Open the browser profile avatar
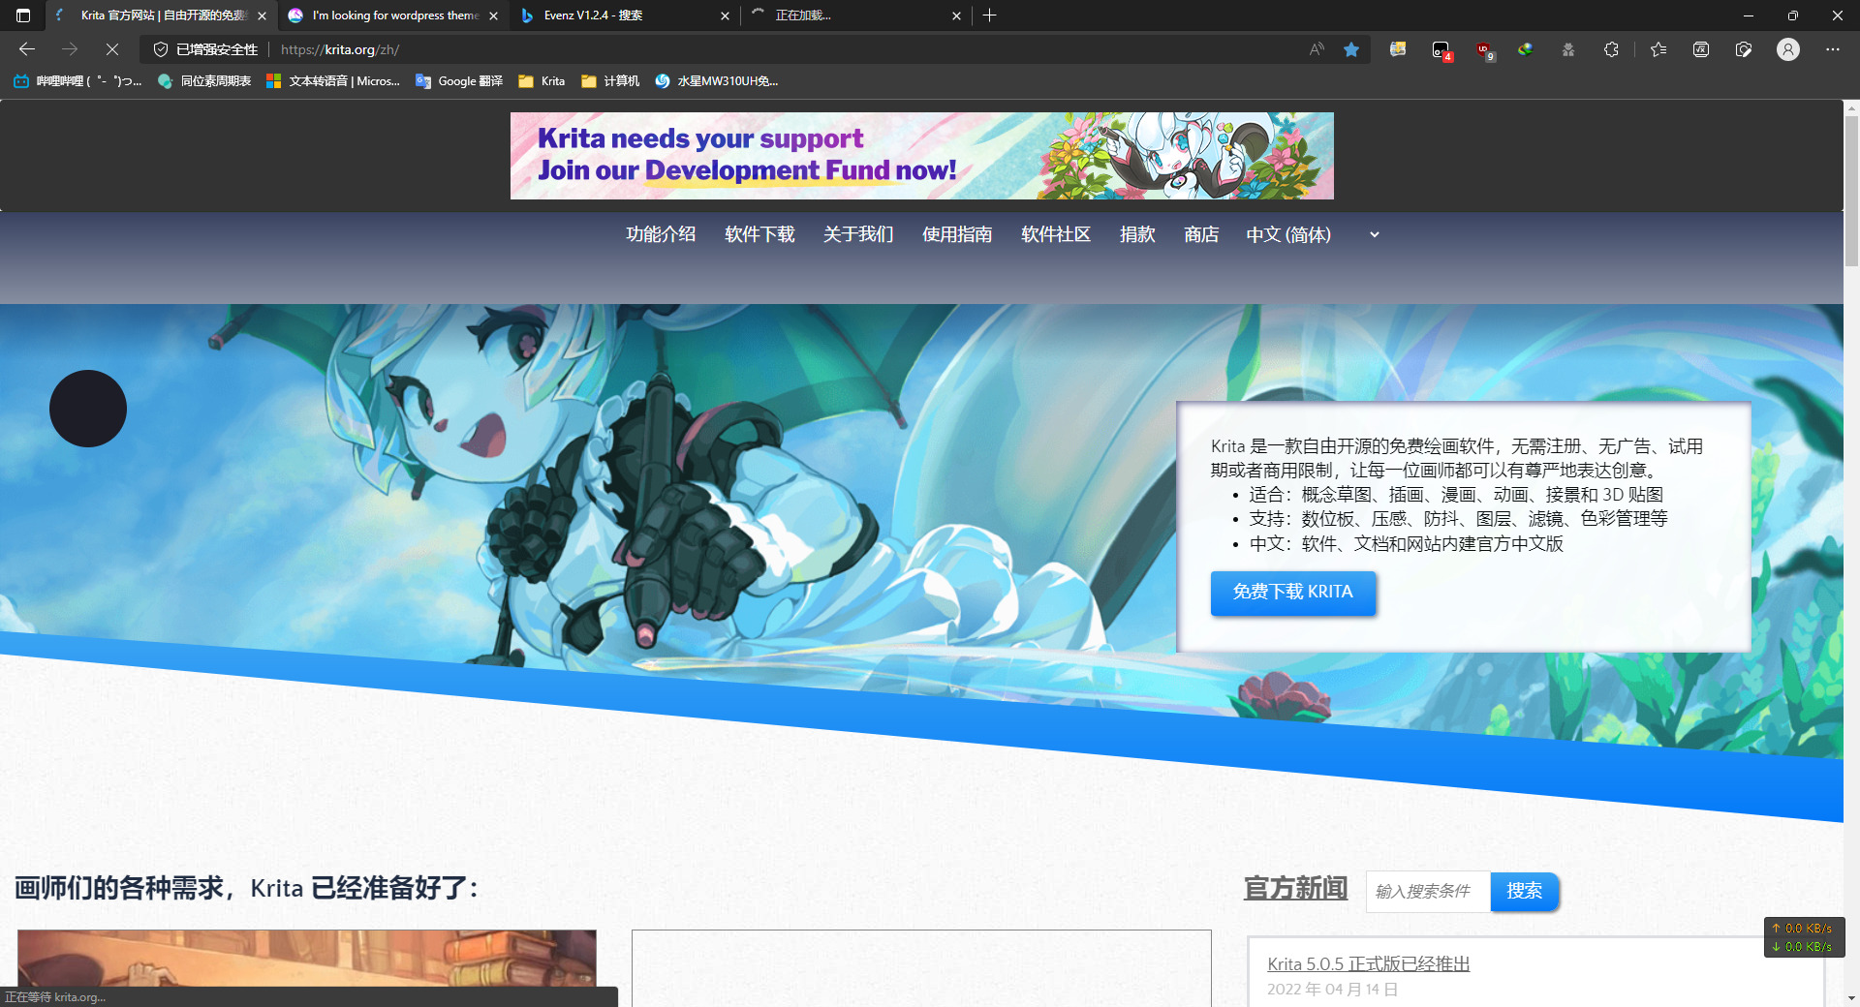Viewport: 1860px width, 1007px height. [x=1788, y=49]
